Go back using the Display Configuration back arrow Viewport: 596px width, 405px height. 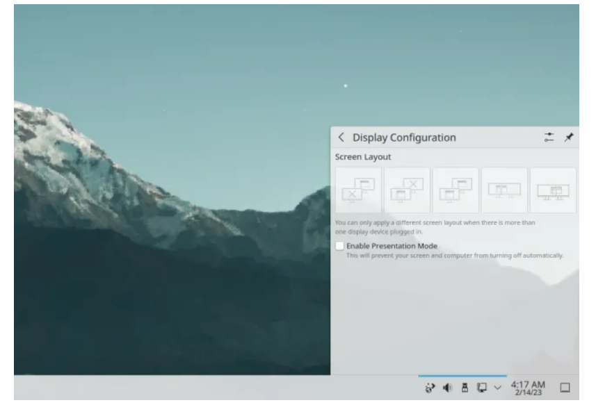[x=341, y=138]
